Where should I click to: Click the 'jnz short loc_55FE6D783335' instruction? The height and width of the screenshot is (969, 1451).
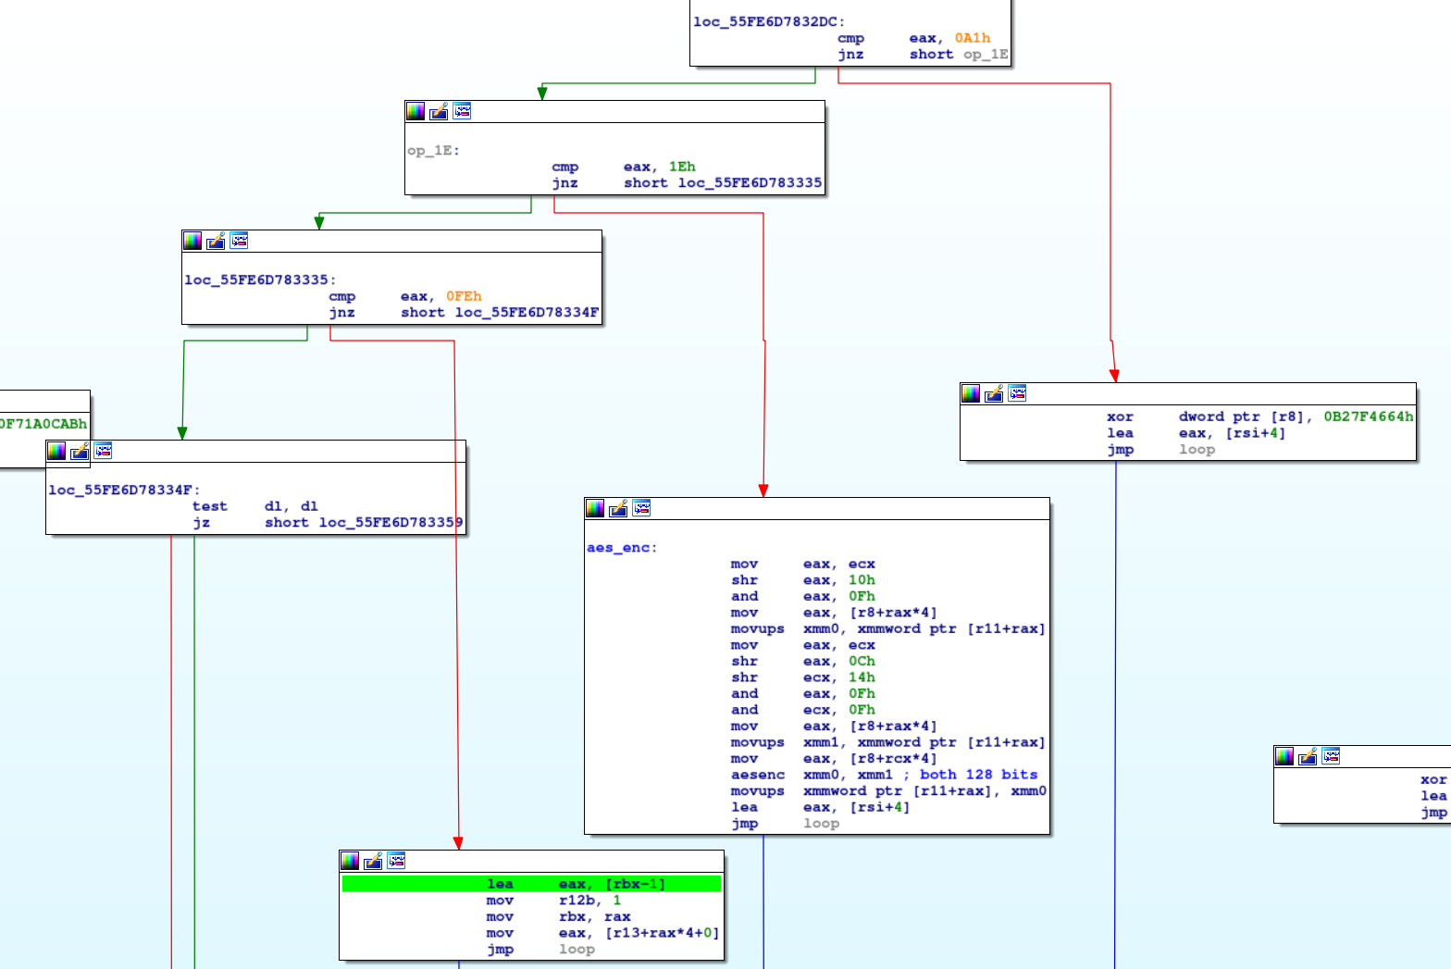(x=687, y=183)
